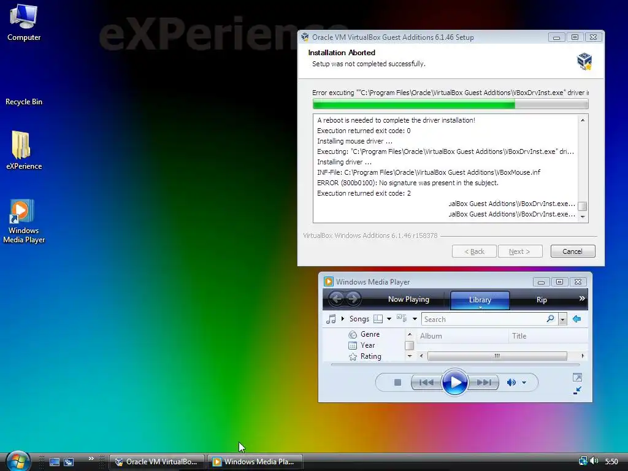Open the Library tab
The image size is (628, 471).
(480, 300)
